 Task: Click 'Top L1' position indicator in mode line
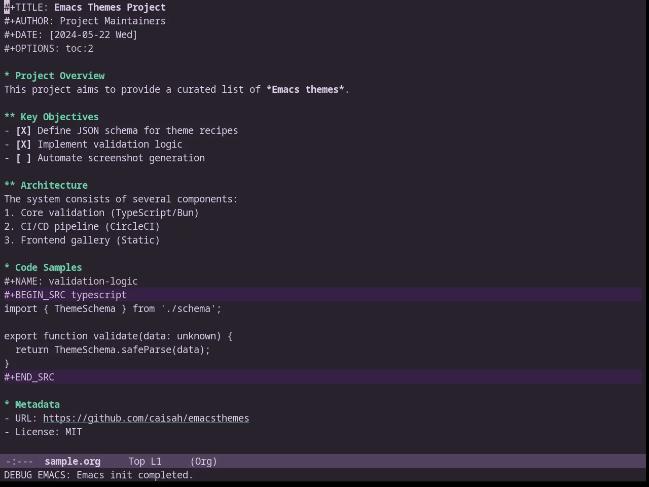(x=145, y=461)
